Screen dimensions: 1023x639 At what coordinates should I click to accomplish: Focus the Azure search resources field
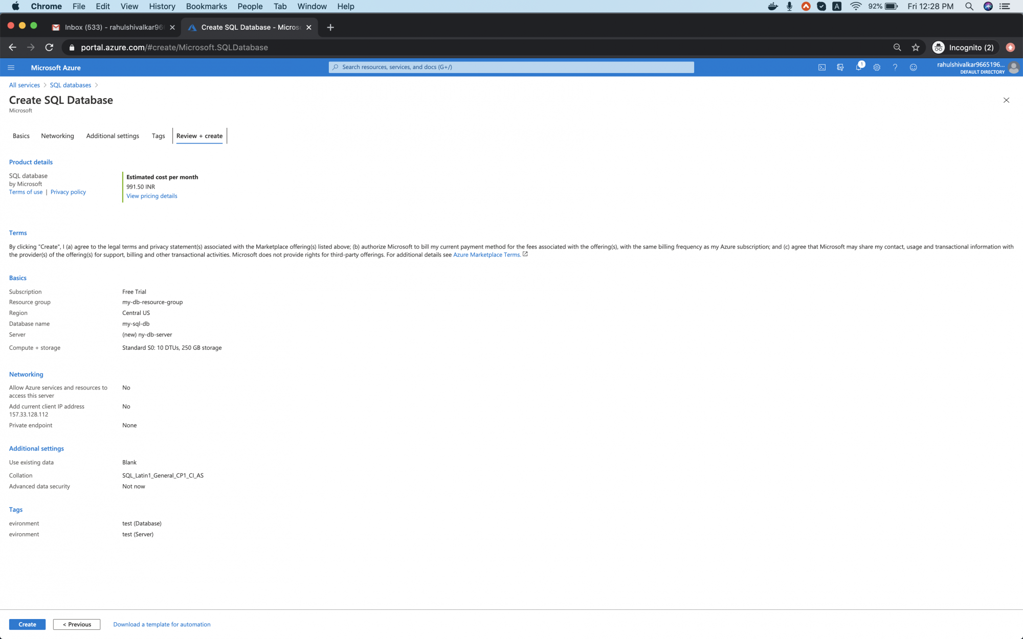point(511,67)
